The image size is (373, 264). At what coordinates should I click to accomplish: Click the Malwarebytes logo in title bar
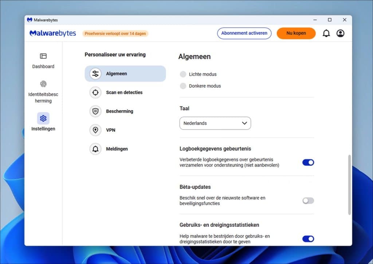(30, 20)
